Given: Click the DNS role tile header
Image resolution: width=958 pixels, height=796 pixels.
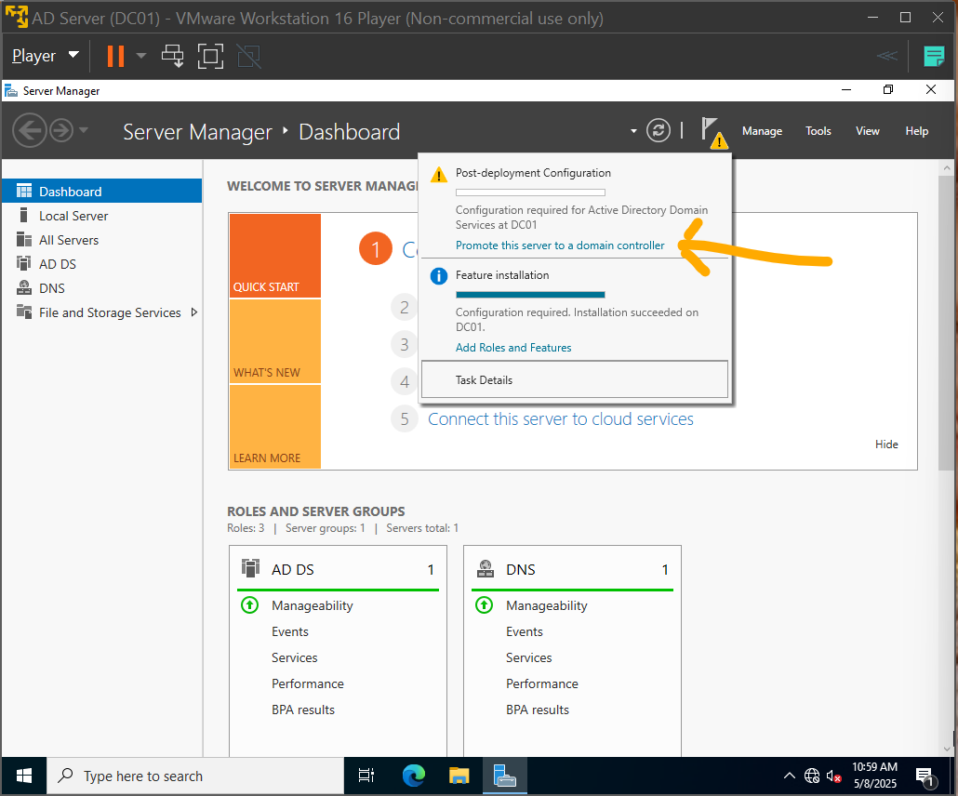Looking at the screenshot, I should coord(573,569).
